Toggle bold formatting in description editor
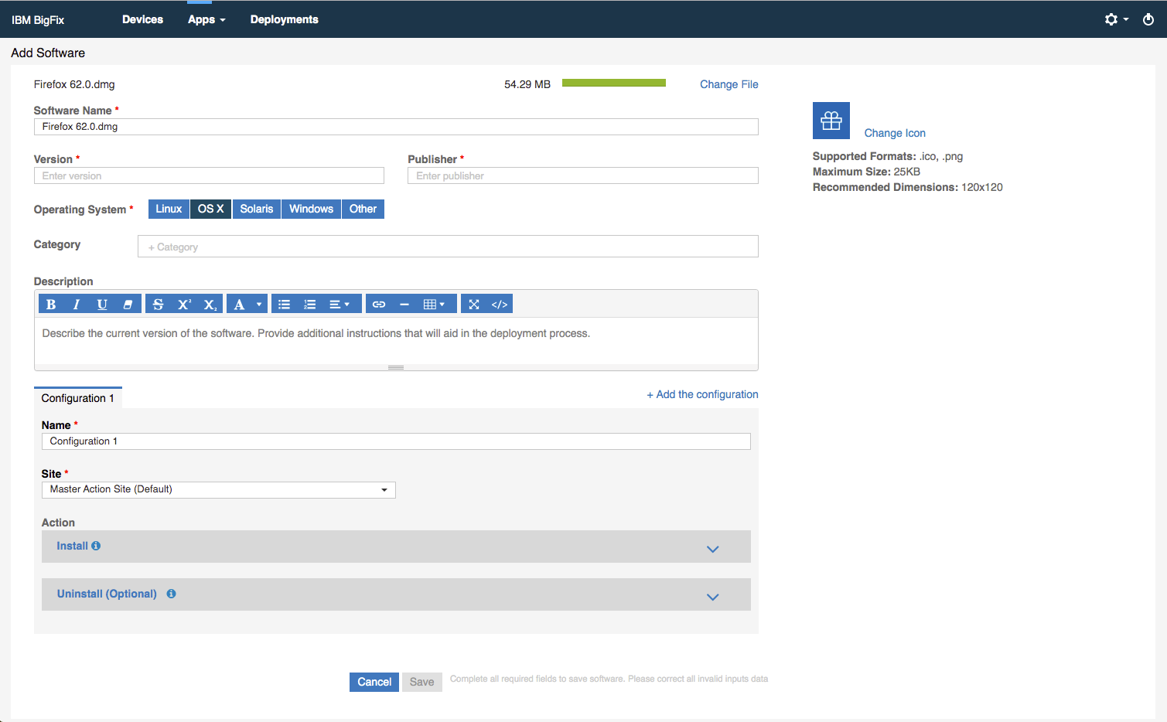This screenshot has height=722, width=1167. click(x=51, y=305)
